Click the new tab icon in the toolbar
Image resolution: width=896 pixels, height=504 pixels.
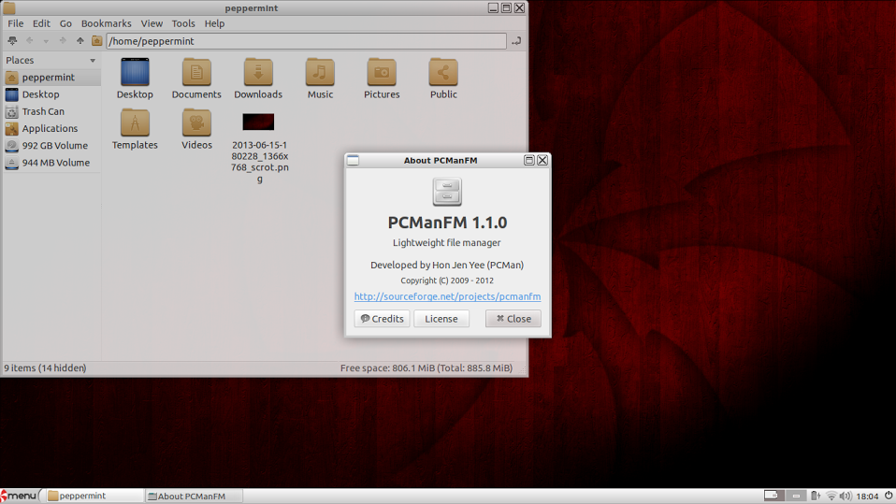click(x=12, y=40)
